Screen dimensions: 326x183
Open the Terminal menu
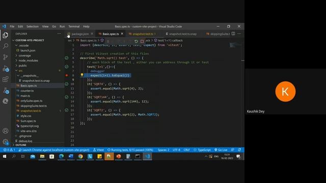coord(74,26)
